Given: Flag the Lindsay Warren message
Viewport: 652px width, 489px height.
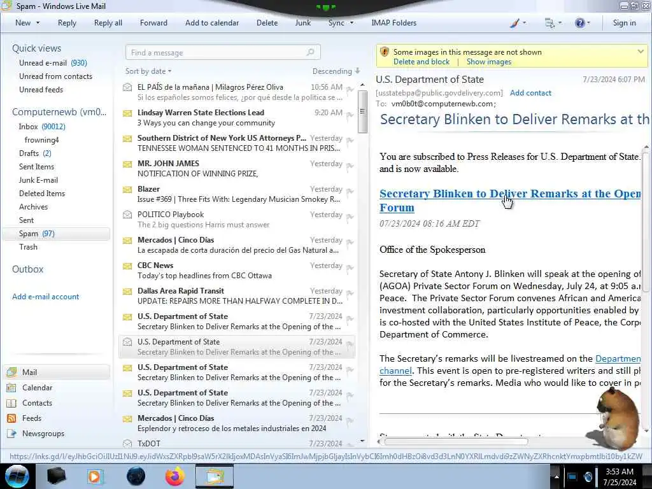Looking at the screenshot, I should 350,115.
